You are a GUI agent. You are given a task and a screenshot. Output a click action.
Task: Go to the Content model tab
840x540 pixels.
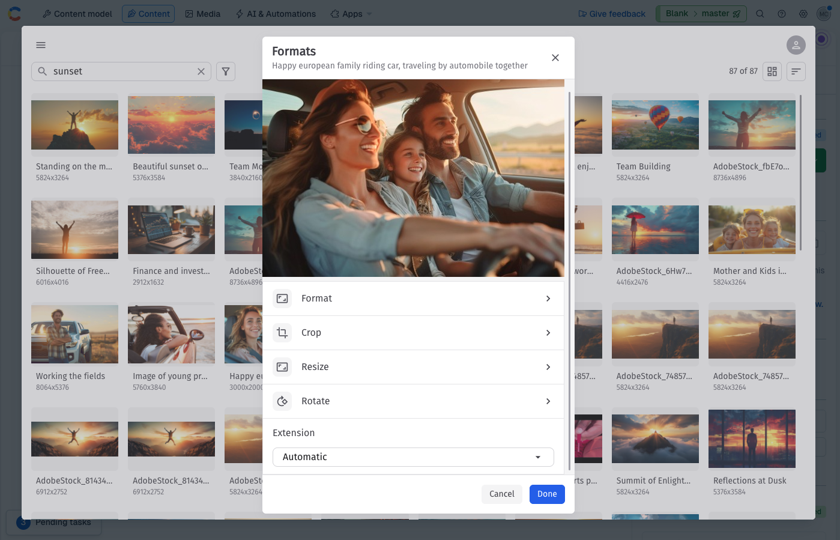[x=77, y=14]
